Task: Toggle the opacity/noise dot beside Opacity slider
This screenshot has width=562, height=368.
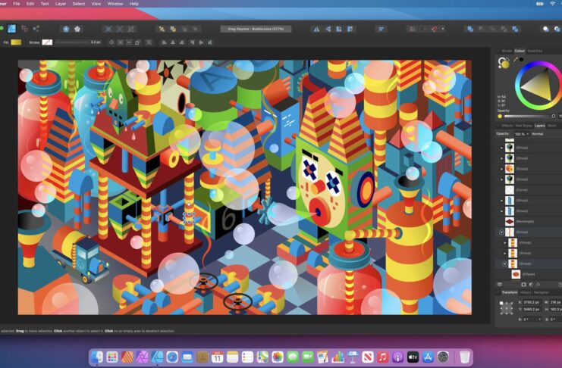Action: (500, 117)
